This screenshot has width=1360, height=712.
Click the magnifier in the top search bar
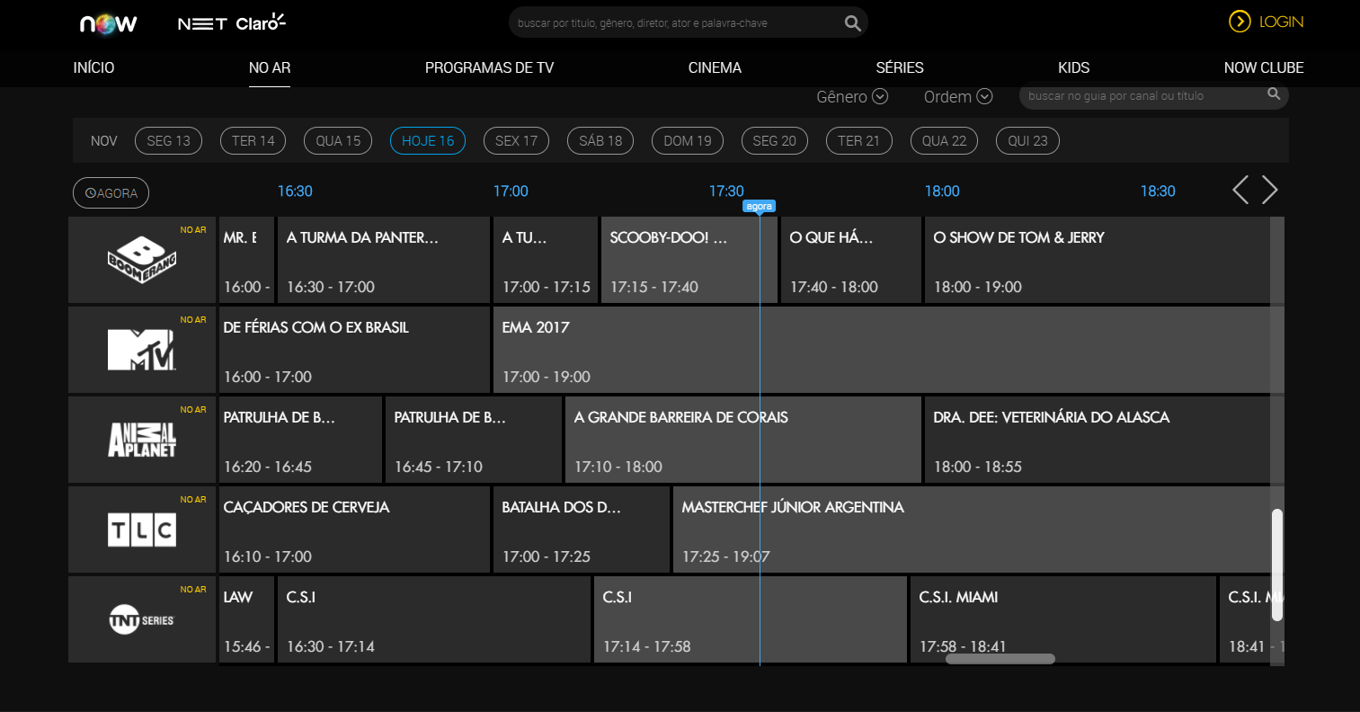[852, 23]
